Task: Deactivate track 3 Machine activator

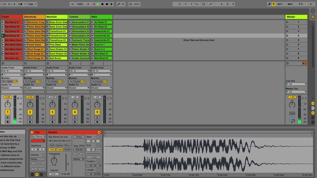Action: point(52,112)
